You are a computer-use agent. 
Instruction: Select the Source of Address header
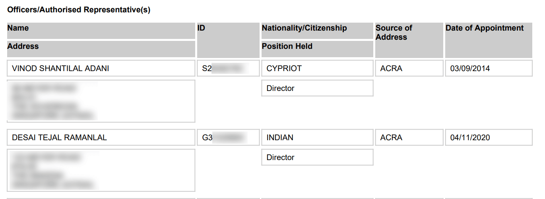point(409,40)
